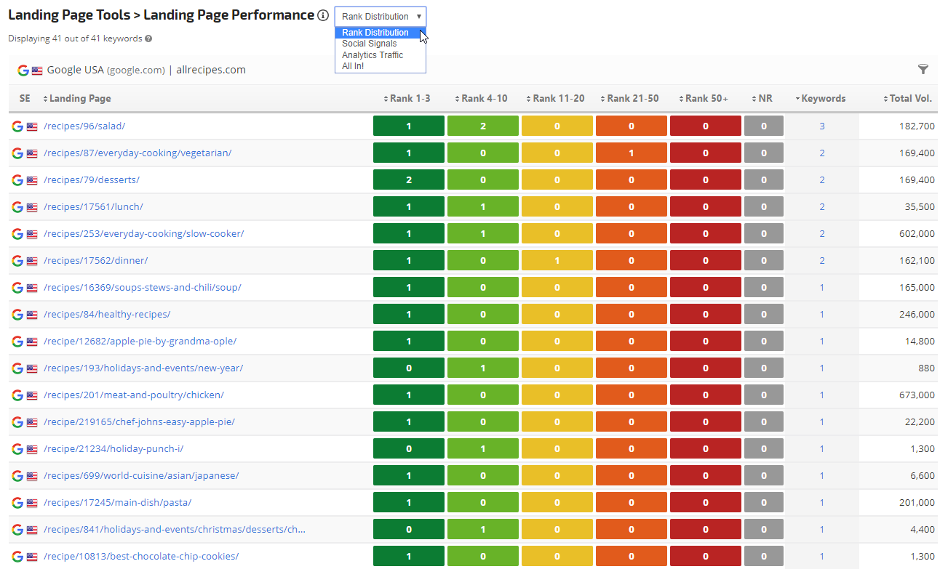Click the filter funnel icon

(x=923, y=70)
